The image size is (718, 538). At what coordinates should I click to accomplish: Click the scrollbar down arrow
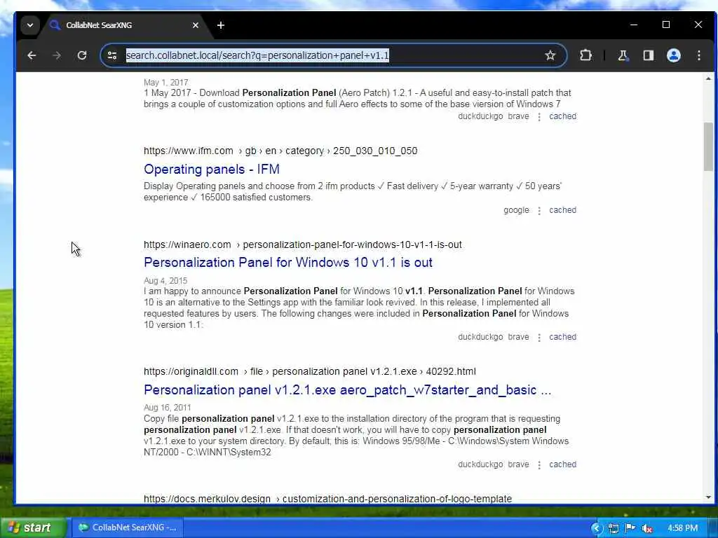coord(708,497)
